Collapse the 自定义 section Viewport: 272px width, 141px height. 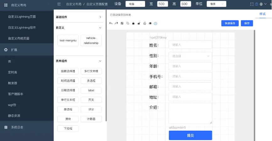click(x=100, y=28)
